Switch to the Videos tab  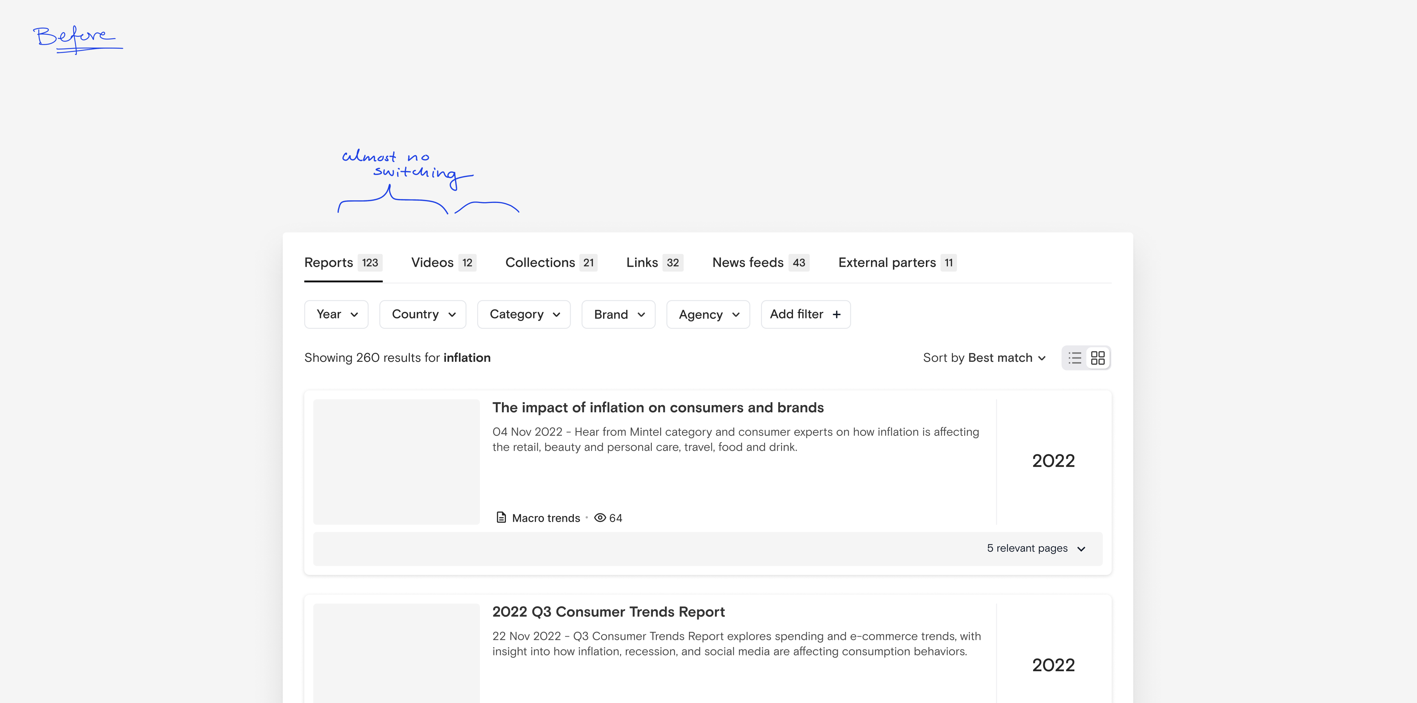pyautogui.click(x=443, y=263)
